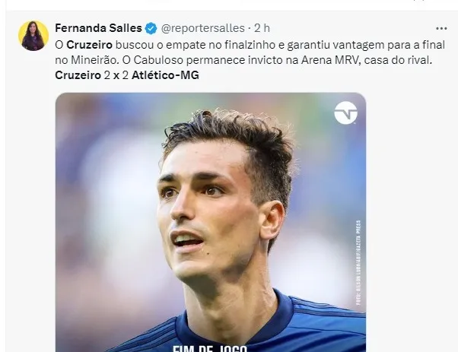Click "Cruzeiro" at start of score line

coord(77,75)
